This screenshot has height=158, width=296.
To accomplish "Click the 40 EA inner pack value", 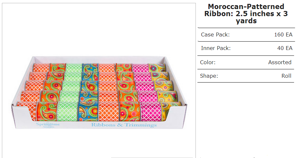I will (x=285, y=48).
